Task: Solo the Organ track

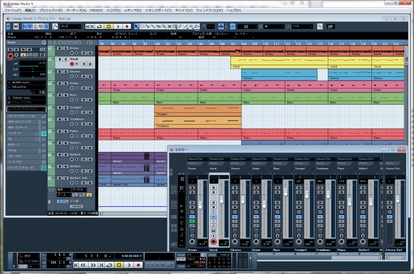Action: click(x=66, y=83)
